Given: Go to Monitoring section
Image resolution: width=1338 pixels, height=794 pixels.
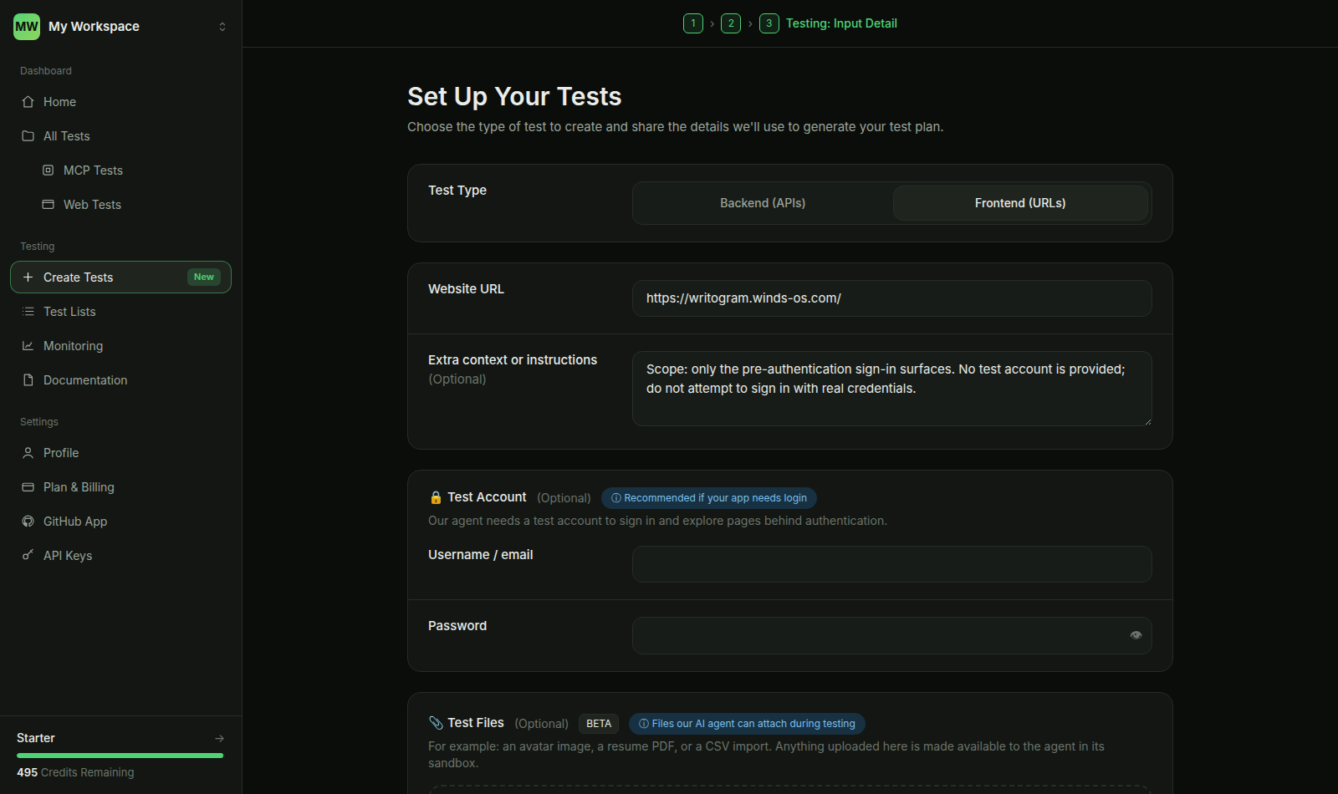Looking at the screenshot, I should [120, 346].
